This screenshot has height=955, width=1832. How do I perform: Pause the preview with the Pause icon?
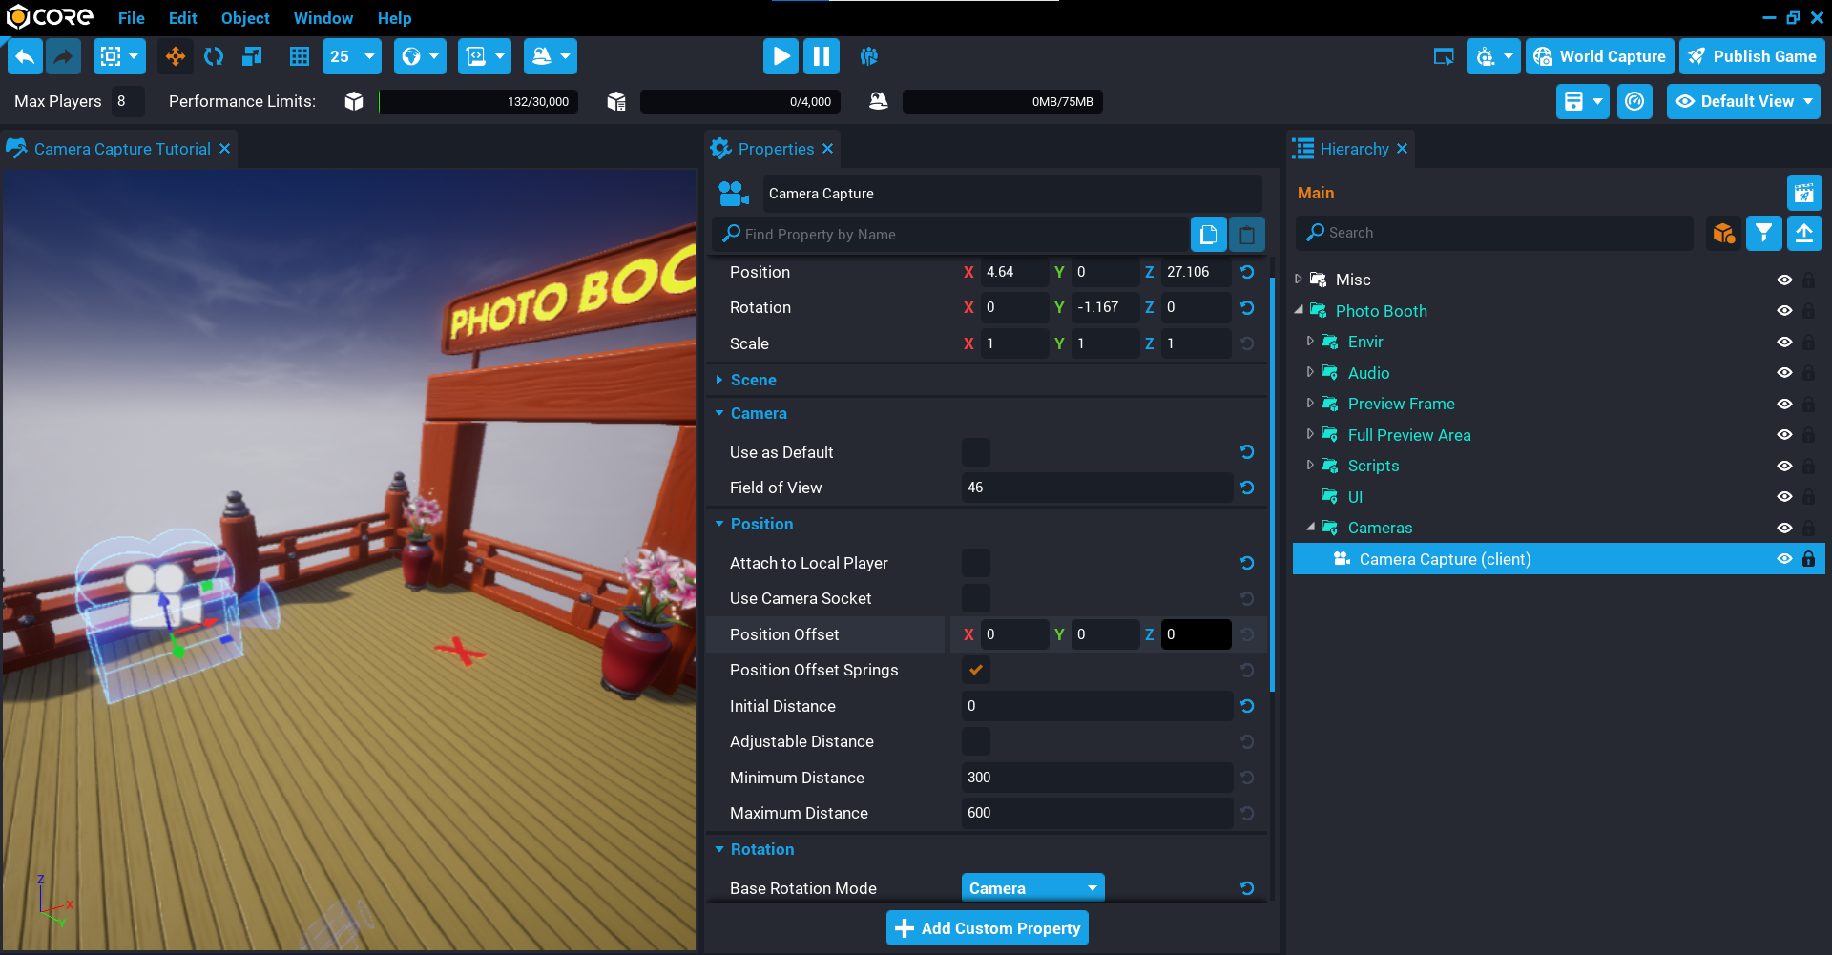tap(821, 56)
